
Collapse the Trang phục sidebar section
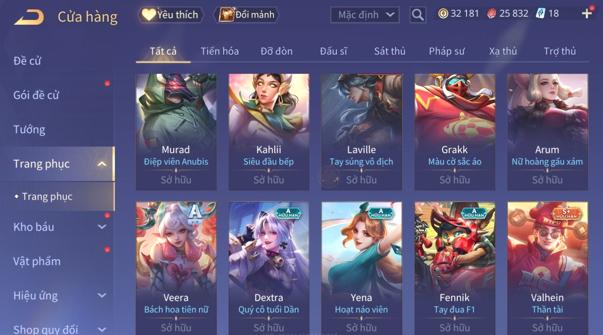[x=102, y=164]
